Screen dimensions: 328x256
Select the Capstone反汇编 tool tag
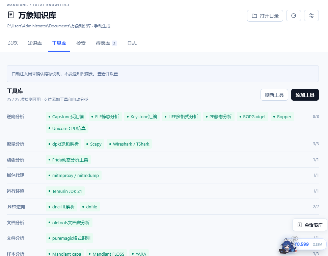66,117
